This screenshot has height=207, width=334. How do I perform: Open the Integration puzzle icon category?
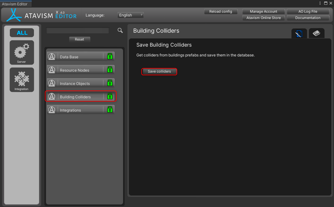point(22,80)
